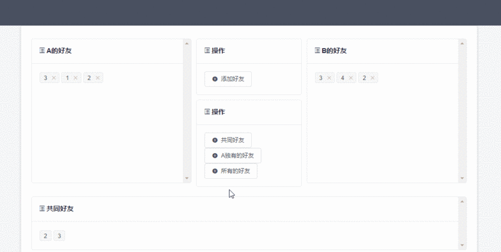
Task: Click the down arrow of A的好友 scrollbar
Action: tap(187, 178)
